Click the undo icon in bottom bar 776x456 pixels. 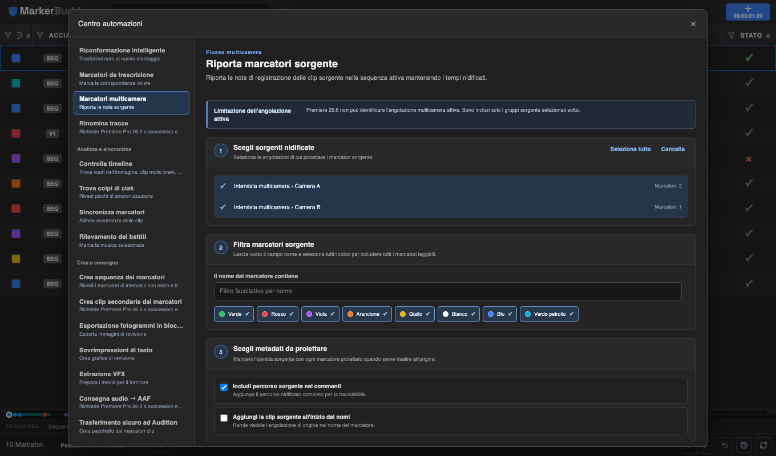pos(725,445)
